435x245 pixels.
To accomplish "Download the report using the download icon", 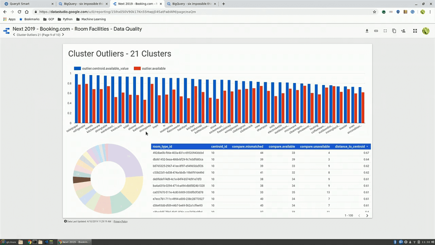I will click(367, 31).
